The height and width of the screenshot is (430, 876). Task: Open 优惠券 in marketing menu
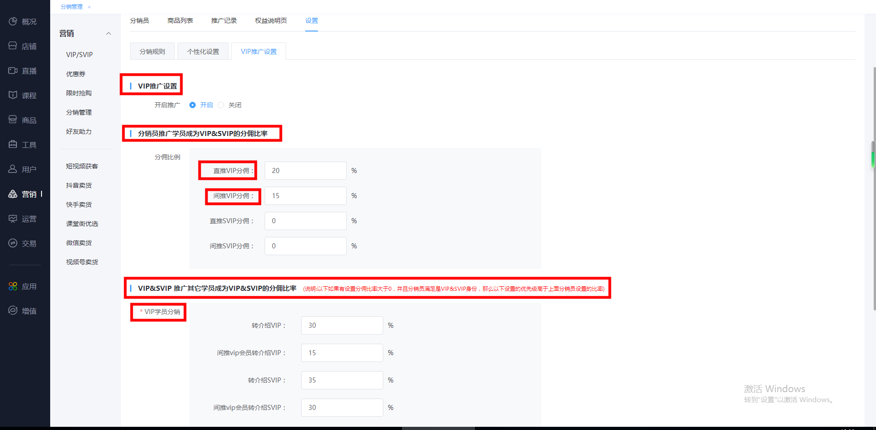pyautogui.click(x=76, y=73)
